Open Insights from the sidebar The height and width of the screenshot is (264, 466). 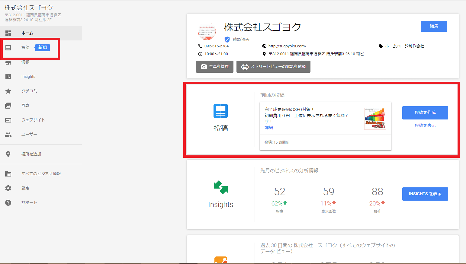(x=28, y=76)
